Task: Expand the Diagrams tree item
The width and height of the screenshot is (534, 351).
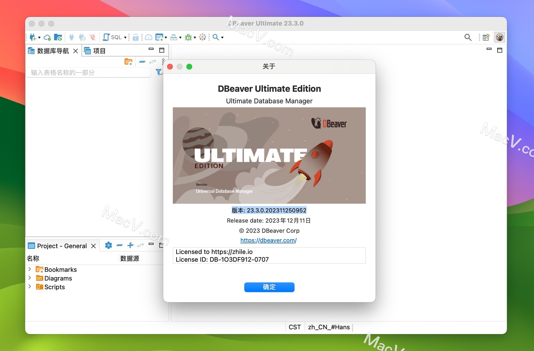Action: [31, 278]
